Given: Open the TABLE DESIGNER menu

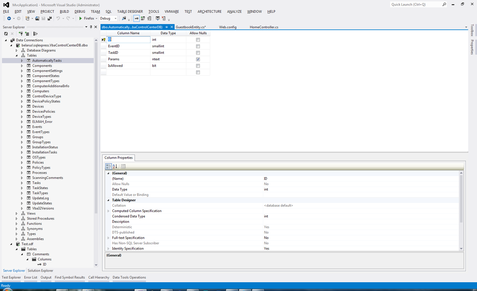Looking at the screenshot, I should (x=130, y=11).
